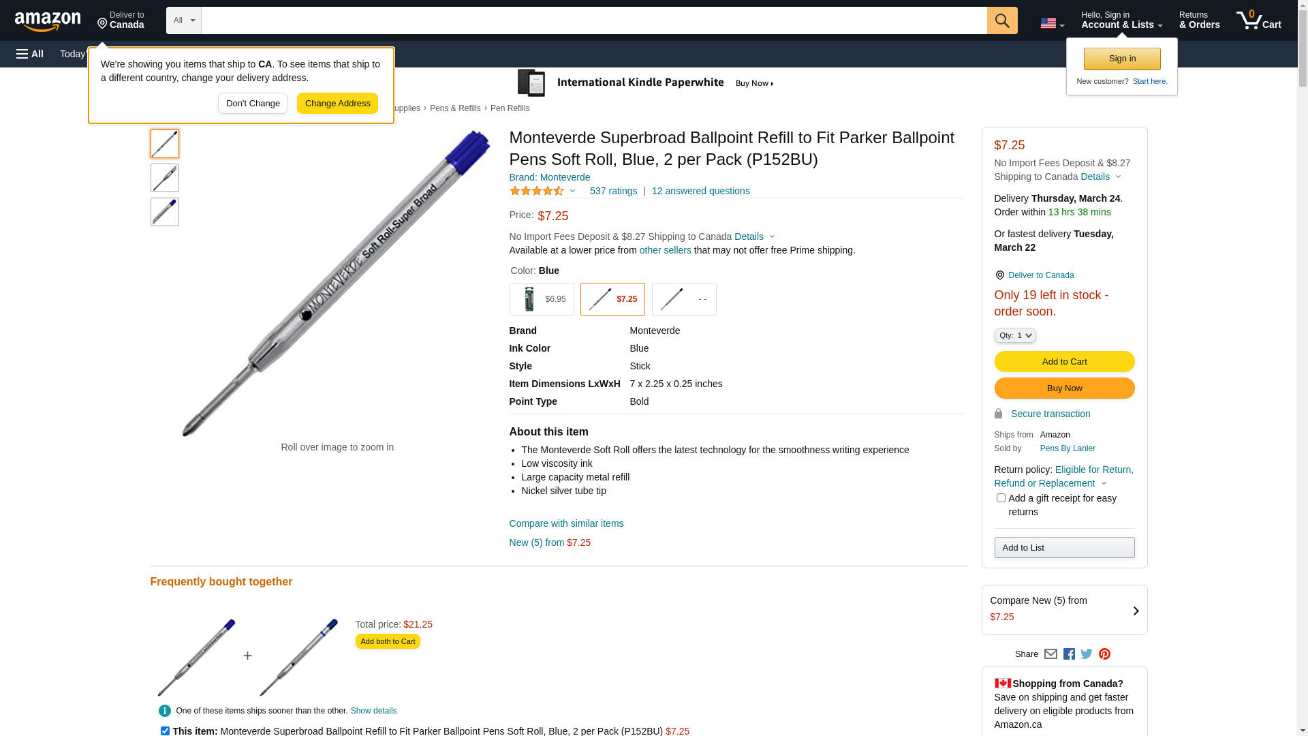The height and width of the screenshot is (736, 1308).
Task: Pin this product on Pinterest
Action: (1104, 654)
